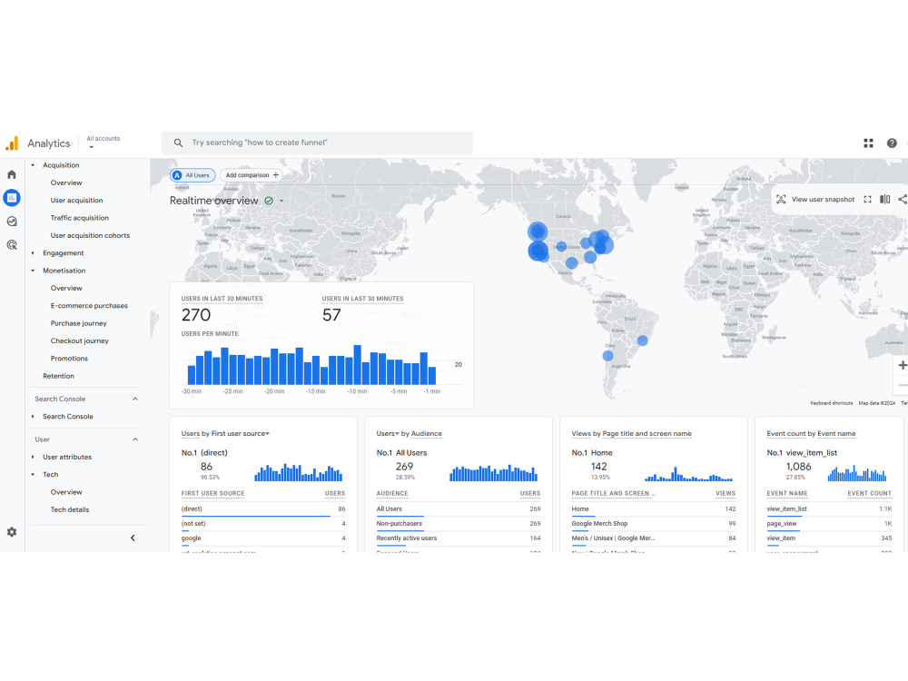The height and width of the screenshot is (681, 908).
Task: Click green check status icon beside Realtime overview
Action: pyautogui.click(x=269, y=201)
